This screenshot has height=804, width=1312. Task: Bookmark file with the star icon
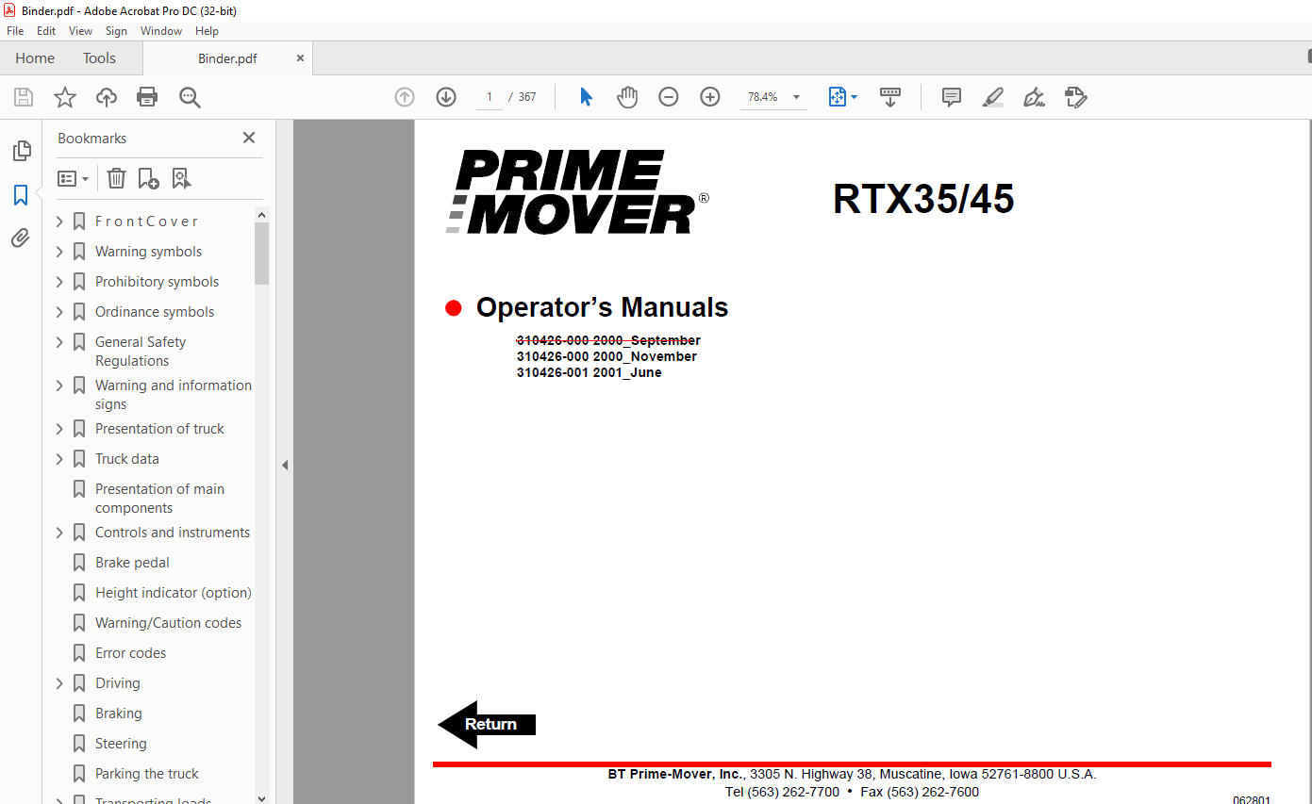(x=64, y=97)
